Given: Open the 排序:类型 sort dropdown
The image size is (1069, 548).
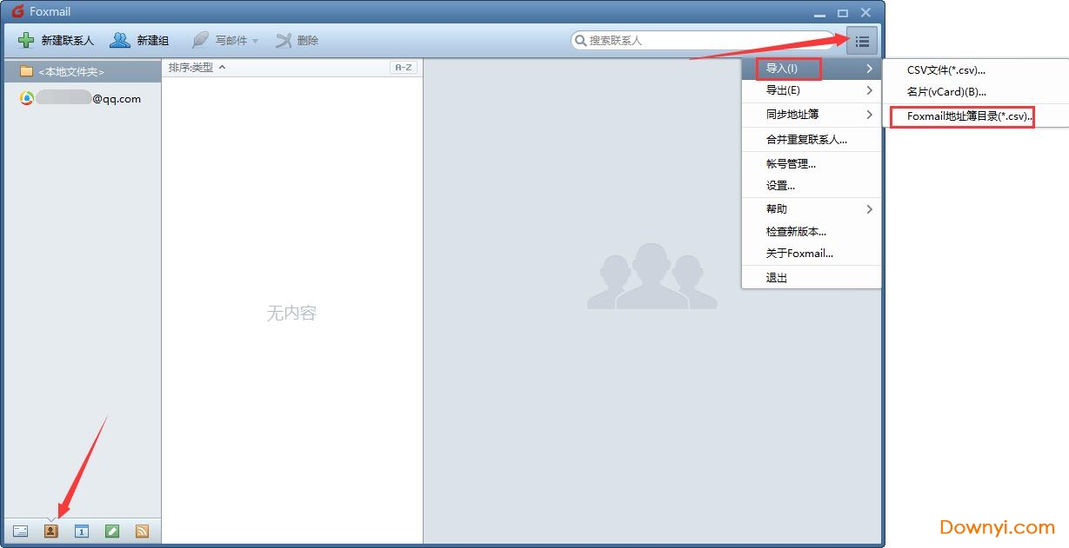Looking at the screenshot, I should pos(197,67).
